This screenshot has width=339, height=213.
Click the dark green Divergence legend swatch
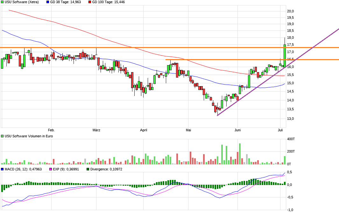pos(88,169)
